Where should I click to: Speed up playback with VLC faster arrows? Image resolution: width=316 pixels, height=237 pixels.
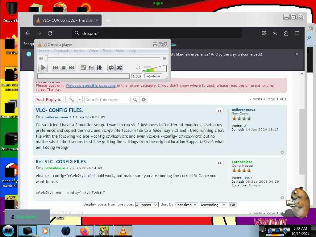point(164,58)
